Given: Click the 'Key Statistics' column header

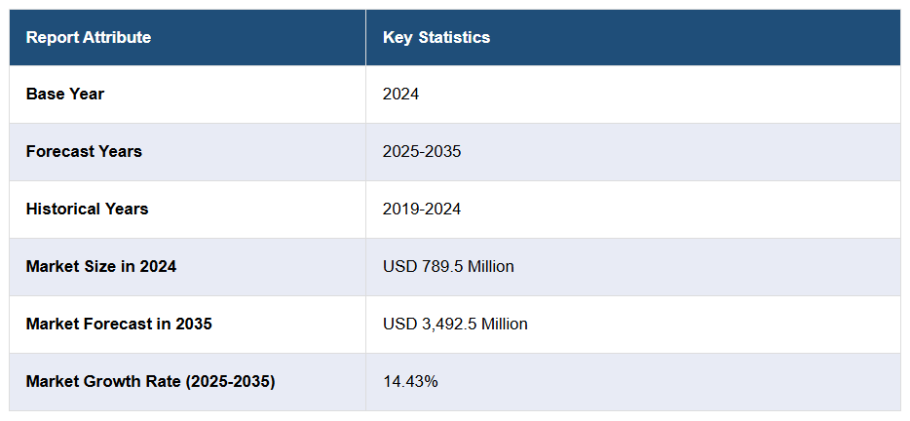Looking at the screenshot, I should (x=436, y=38).
